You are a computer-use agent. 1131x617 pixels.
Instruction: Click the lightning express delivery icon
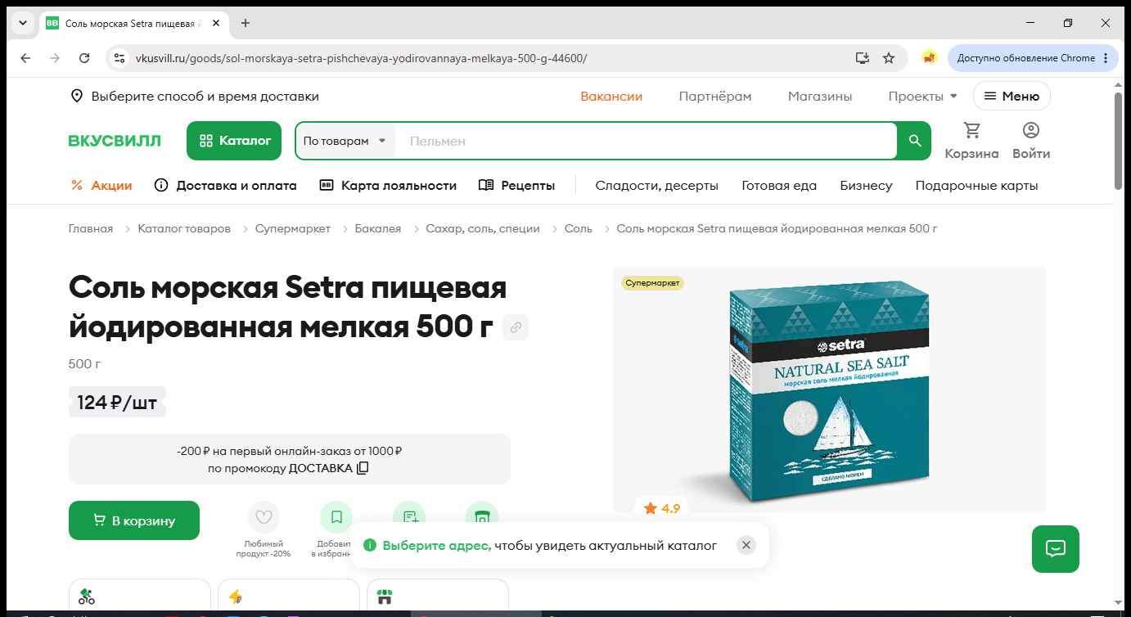click(x=236, y=597)
